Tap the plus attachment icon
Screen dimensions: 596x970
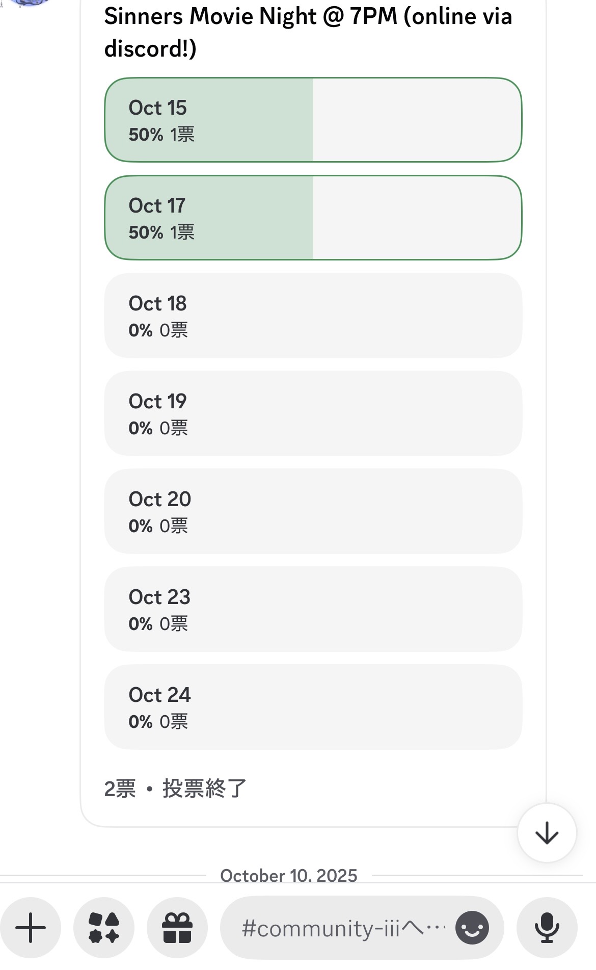point(31,928)
